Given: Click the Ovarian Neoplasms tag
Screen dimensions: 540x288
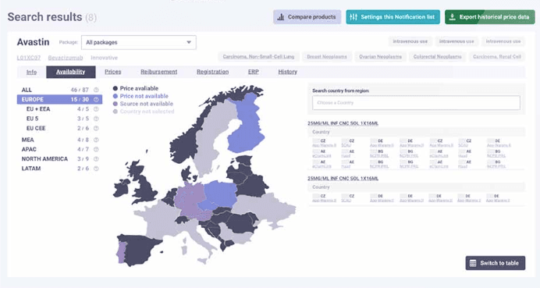Looking at the screenshot, I should [380, 56].
